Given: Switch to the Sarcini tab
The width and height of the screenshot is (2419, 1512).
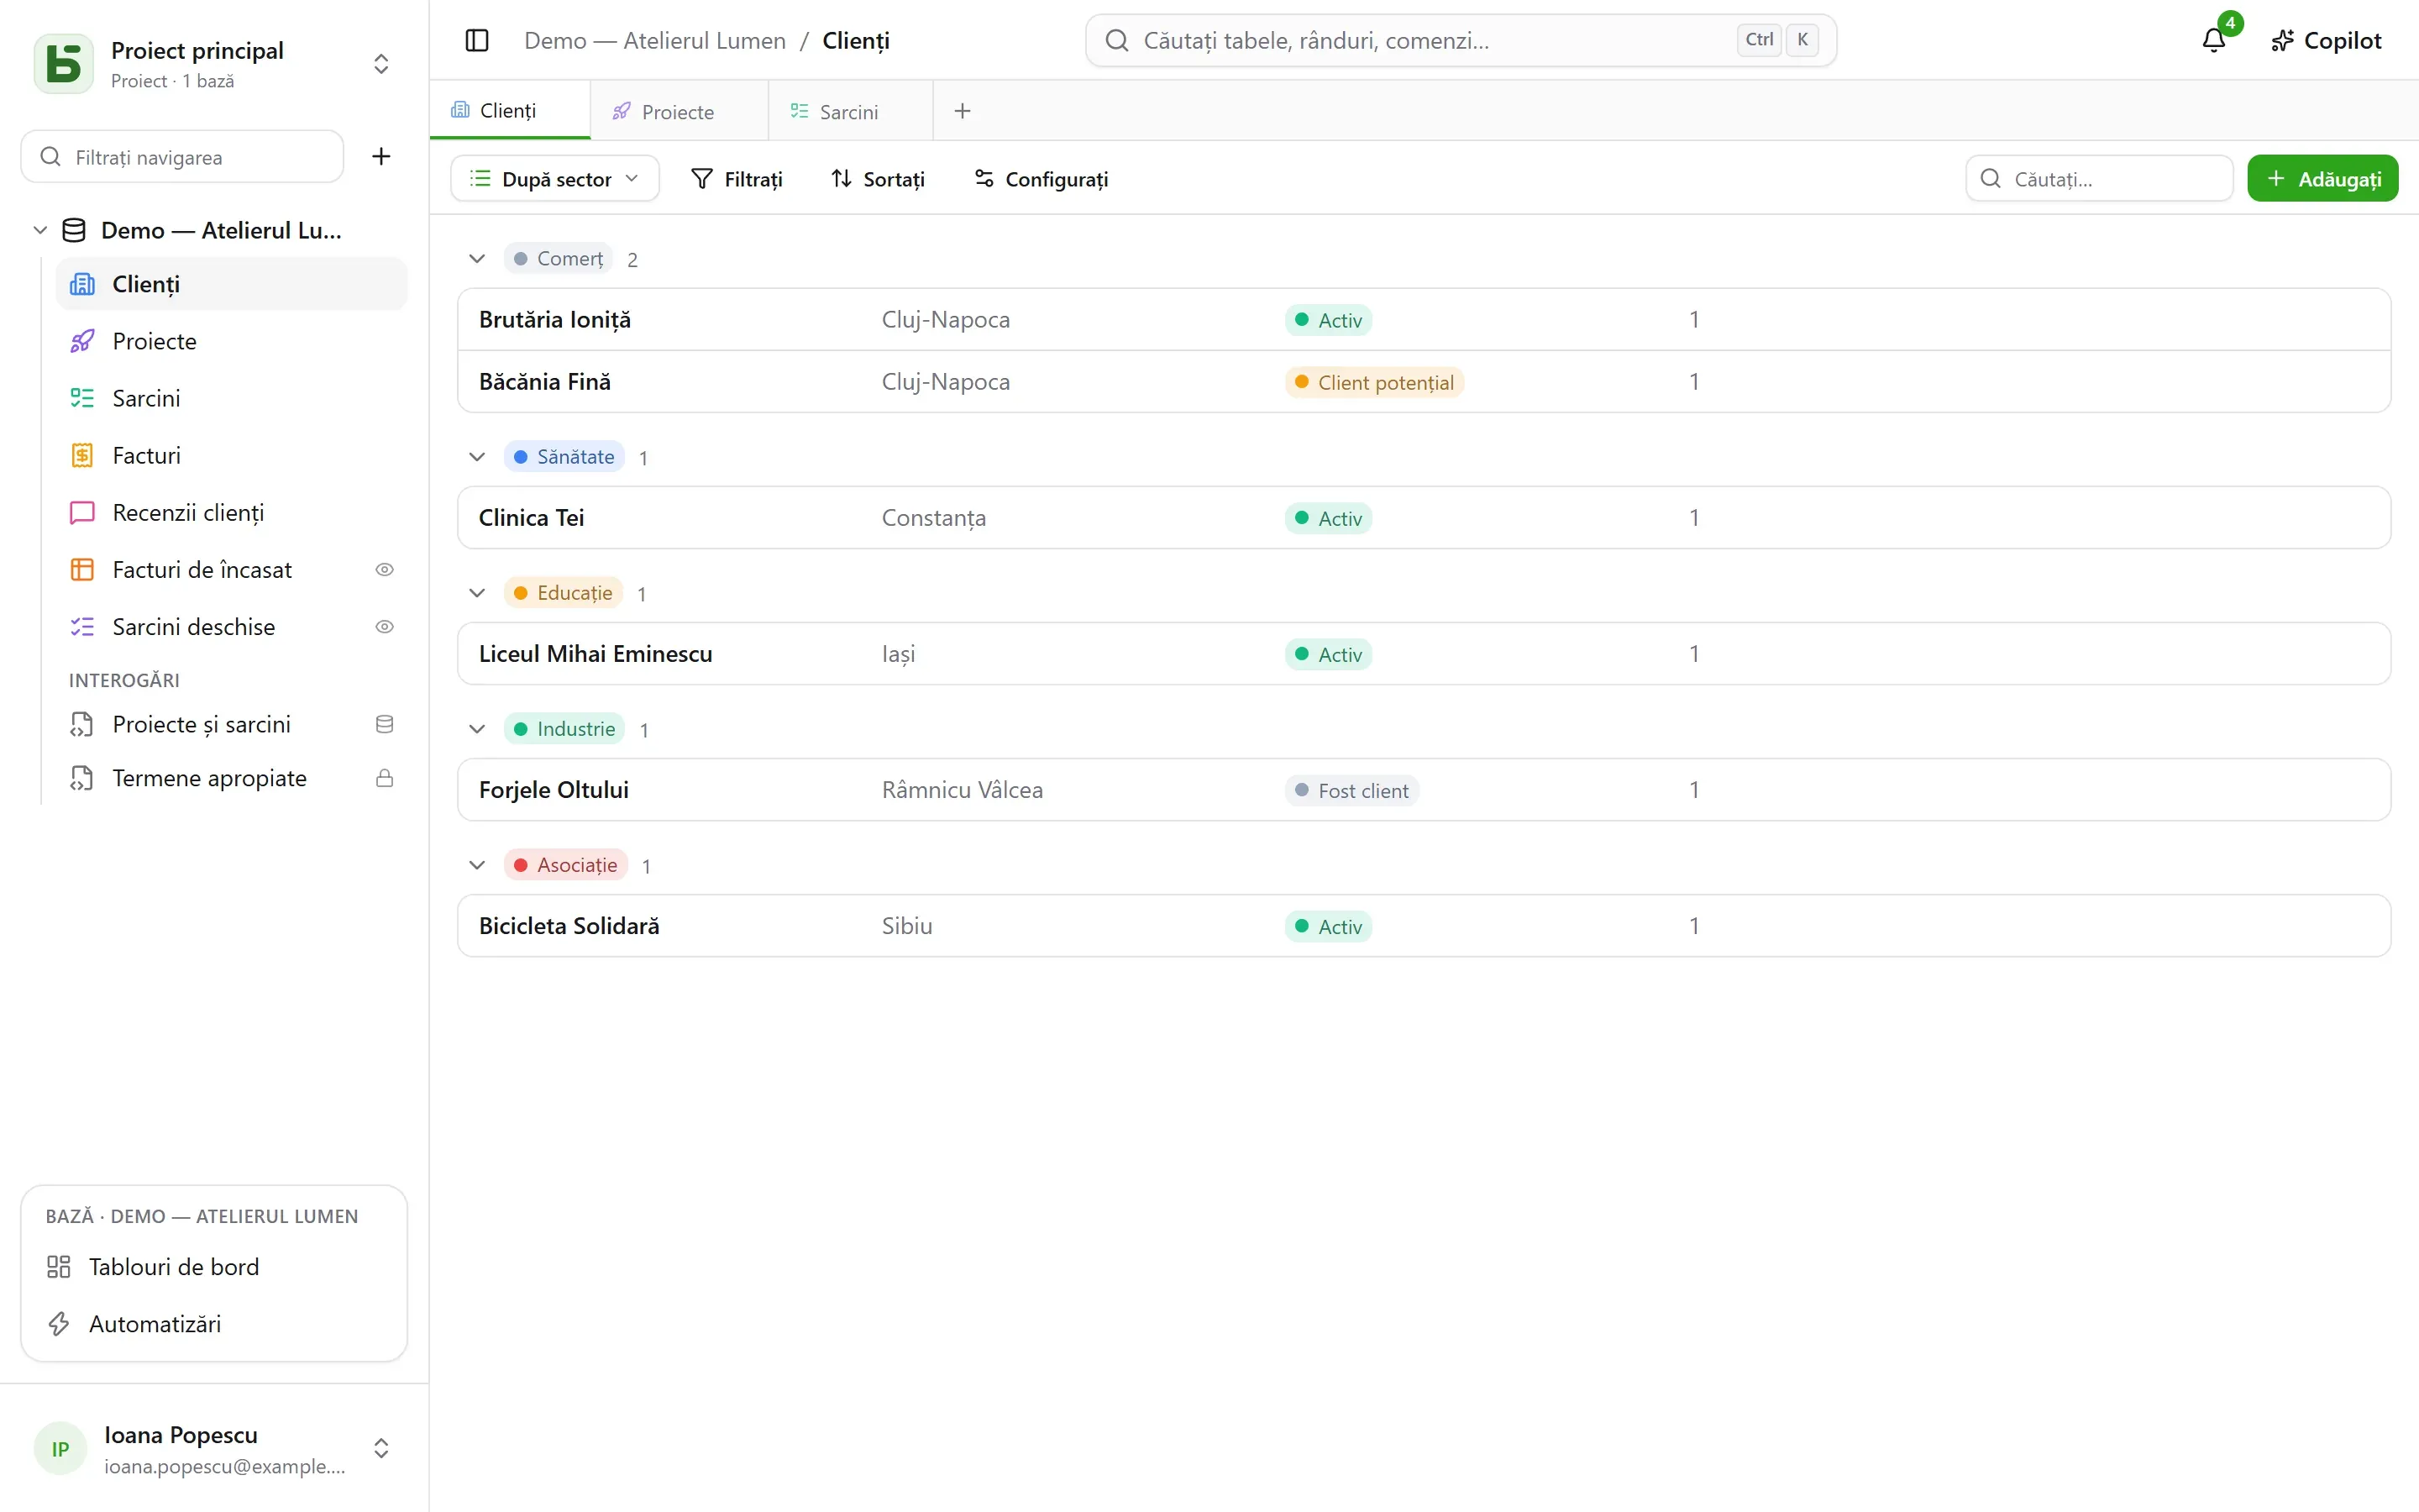Looking at the screenshot, I should click(x=850, y=111).
